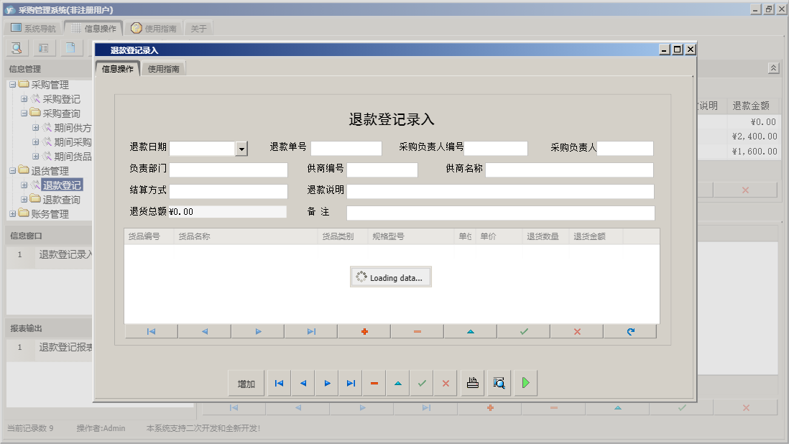Screen dimensions: 789x444
Task: Expand the 账务管理 folder
Action: coord(12,213)
